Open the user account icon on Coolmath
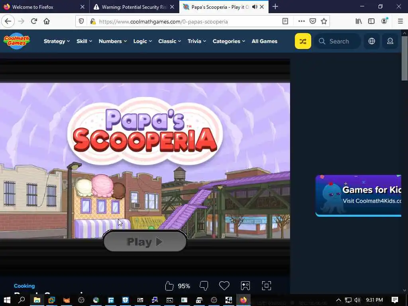The height and width of the screenshot is (306, 408). click(x=390, y=41)
